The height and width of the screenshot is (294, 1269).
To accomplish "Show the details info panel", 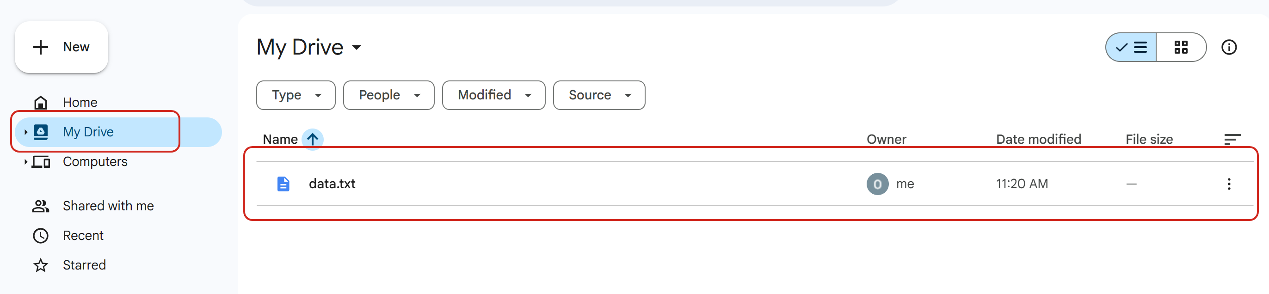I will pos(1229,48).
